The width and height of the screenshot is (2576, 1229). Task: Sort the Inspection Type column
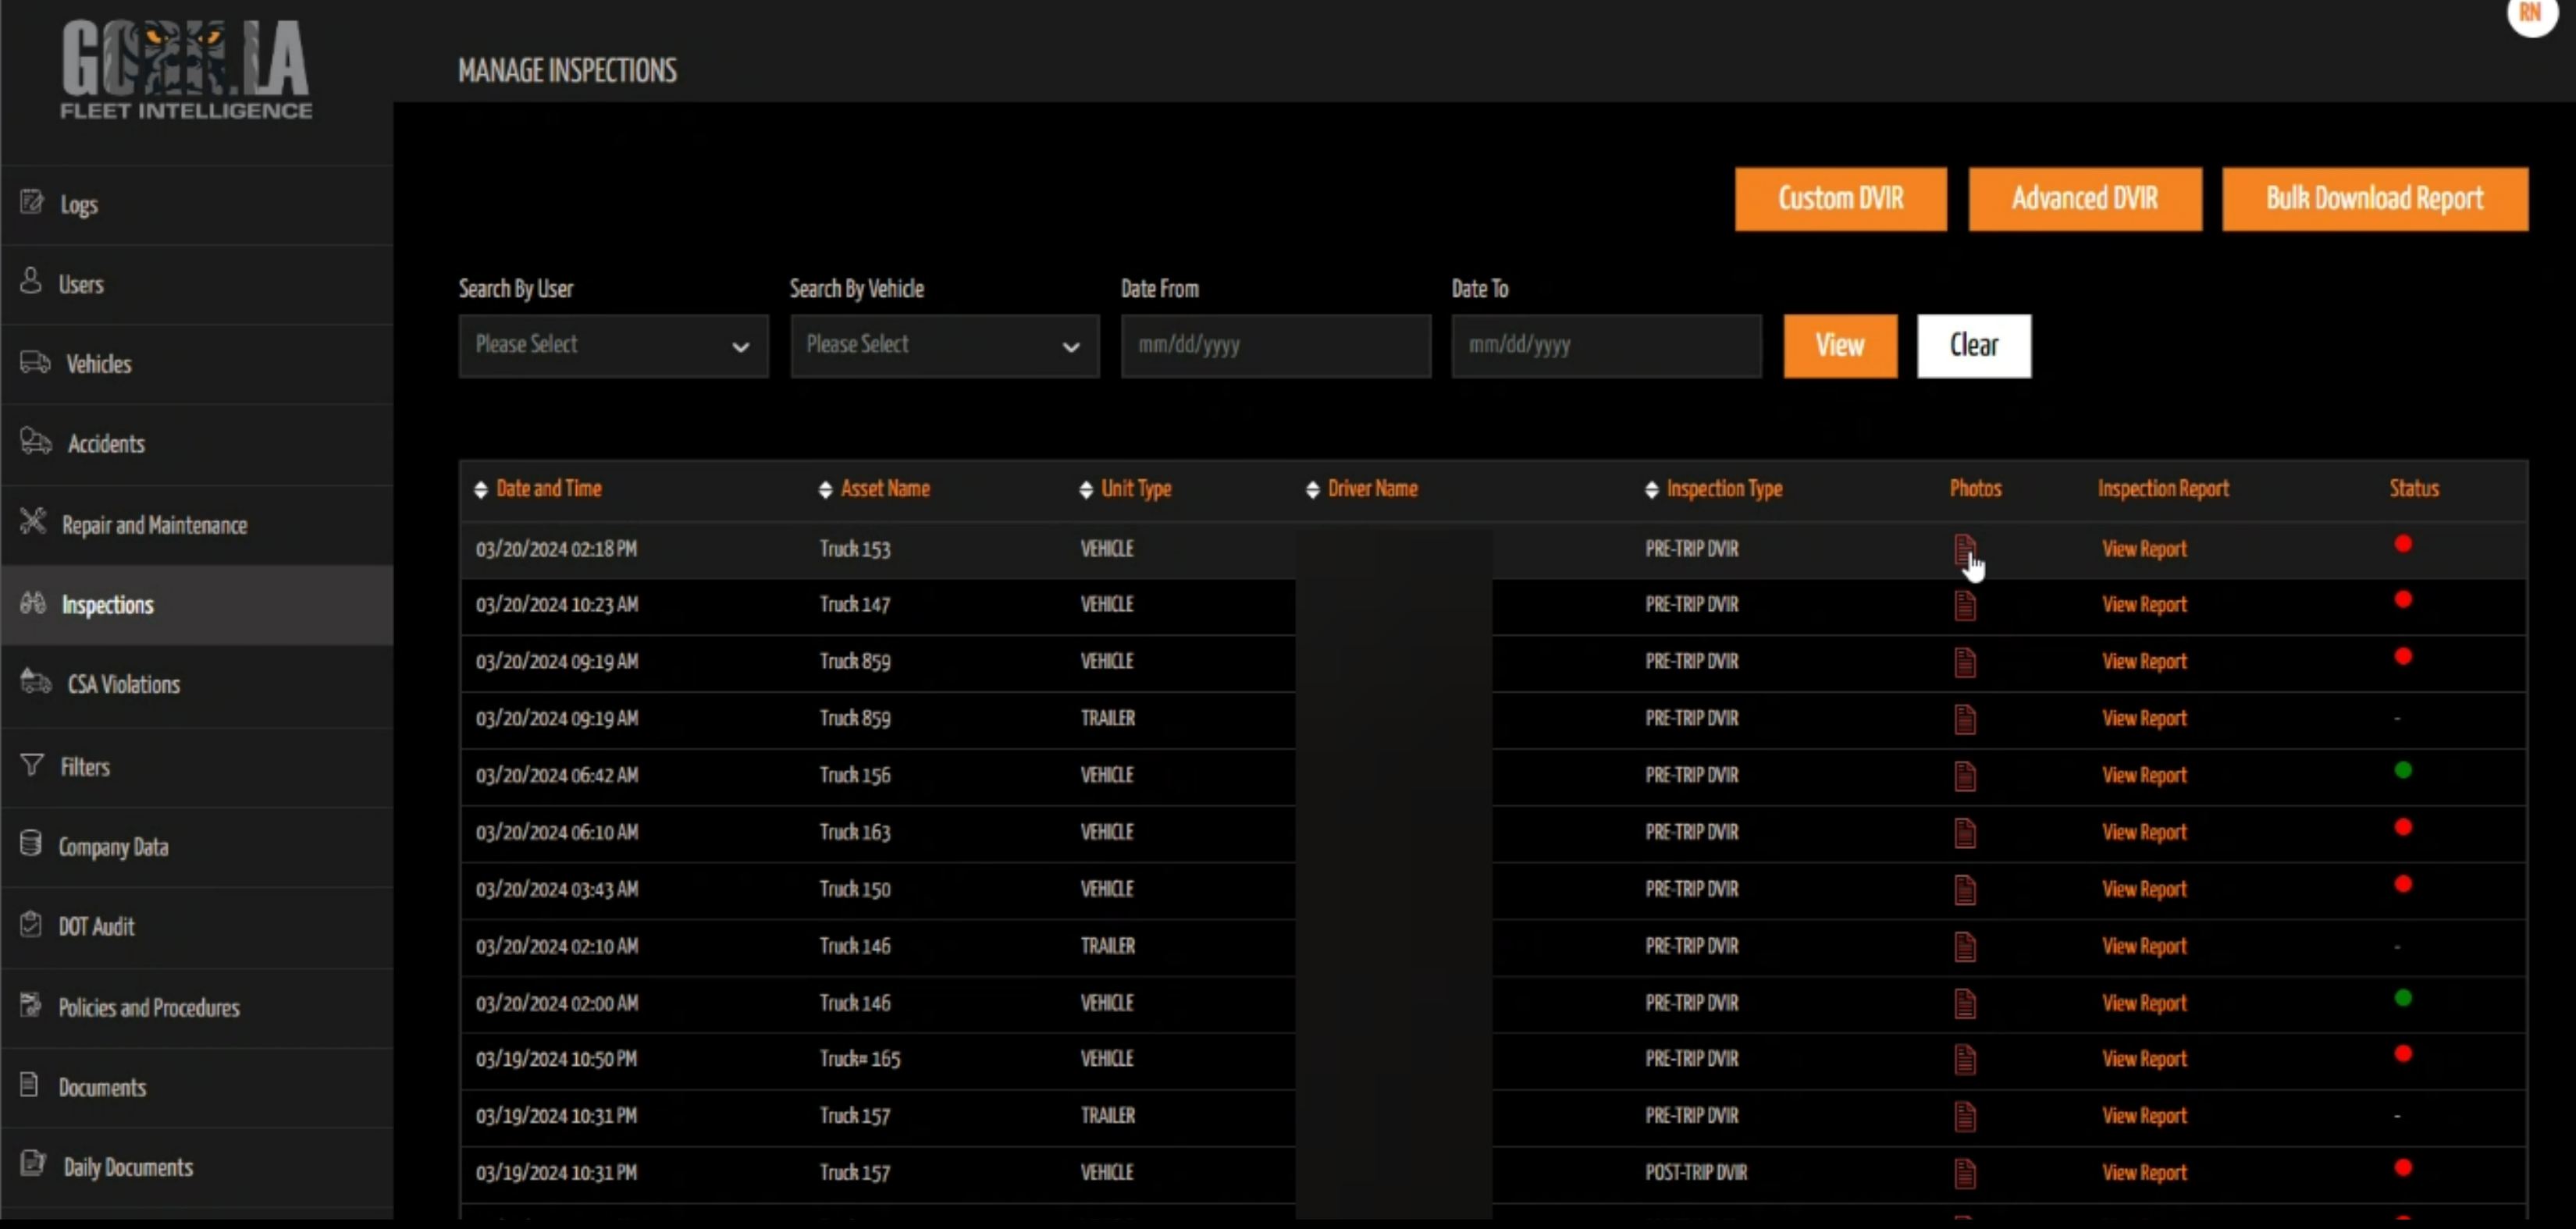(1651, 489)
